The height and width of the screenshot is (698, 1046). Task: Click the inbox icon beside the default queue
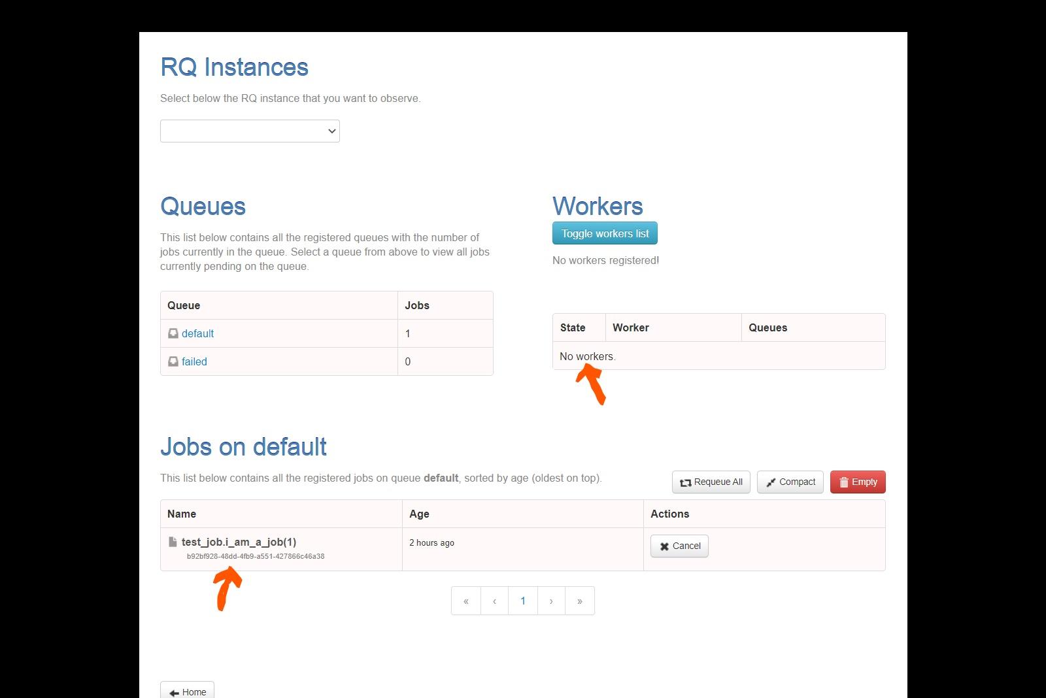pos(173,333)
